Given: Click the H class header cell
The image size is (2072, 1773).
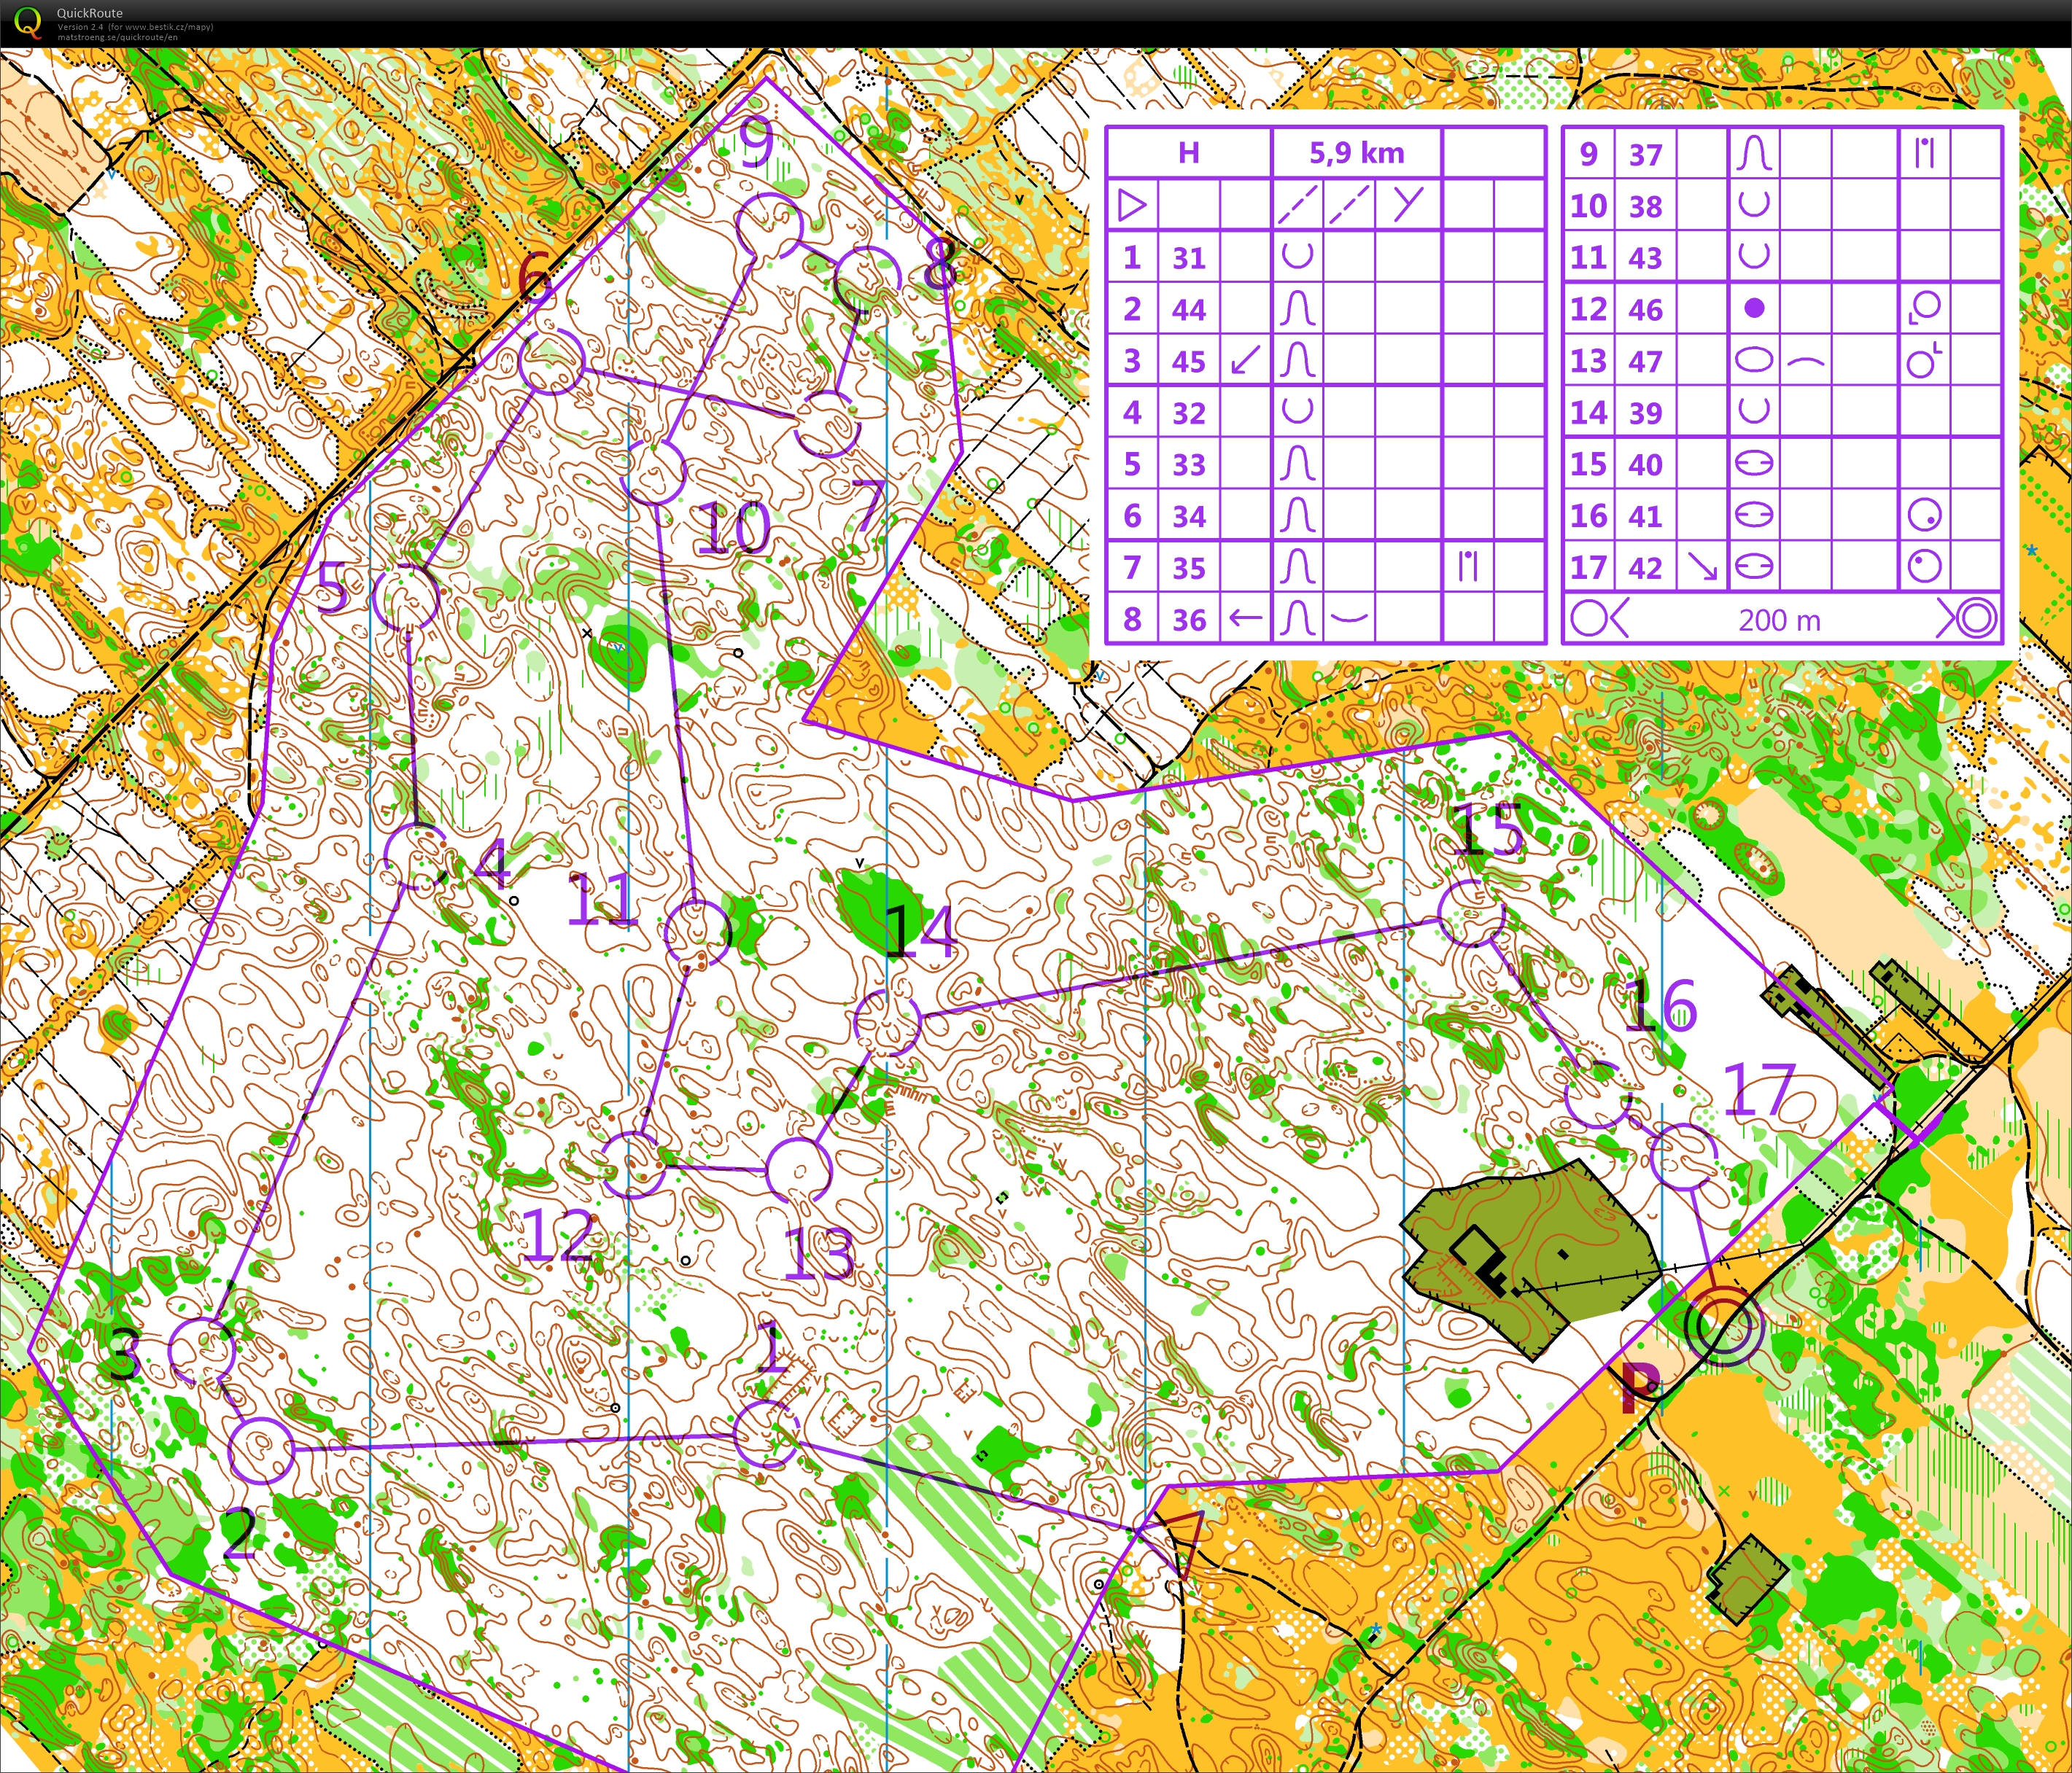Looking at the screenshot, I should pos(1188,153).
